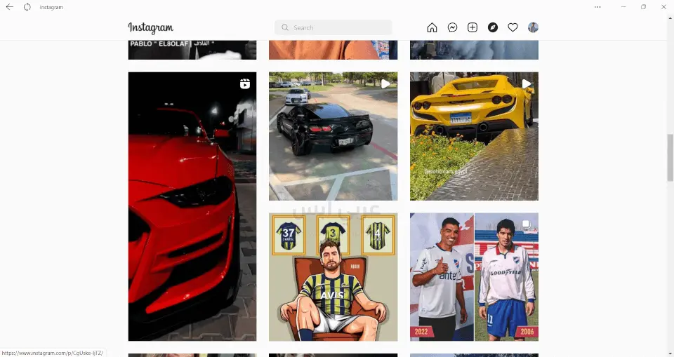Open Messenger direct messages icon
This screenshot has width=674, height=357.
coord(452,27)
